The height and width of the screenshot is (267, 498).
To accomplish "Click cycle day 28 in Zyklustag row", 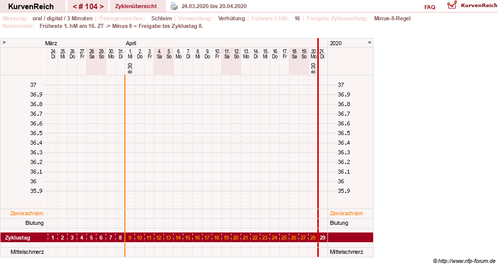I will [313, 238].
